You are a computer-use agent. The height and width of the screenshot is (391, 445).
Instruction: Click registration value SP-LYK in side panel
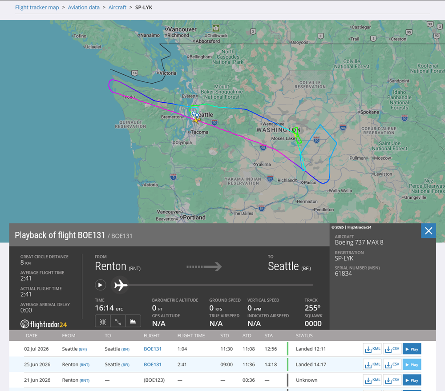pyautogui.click(x=344, y=258)
